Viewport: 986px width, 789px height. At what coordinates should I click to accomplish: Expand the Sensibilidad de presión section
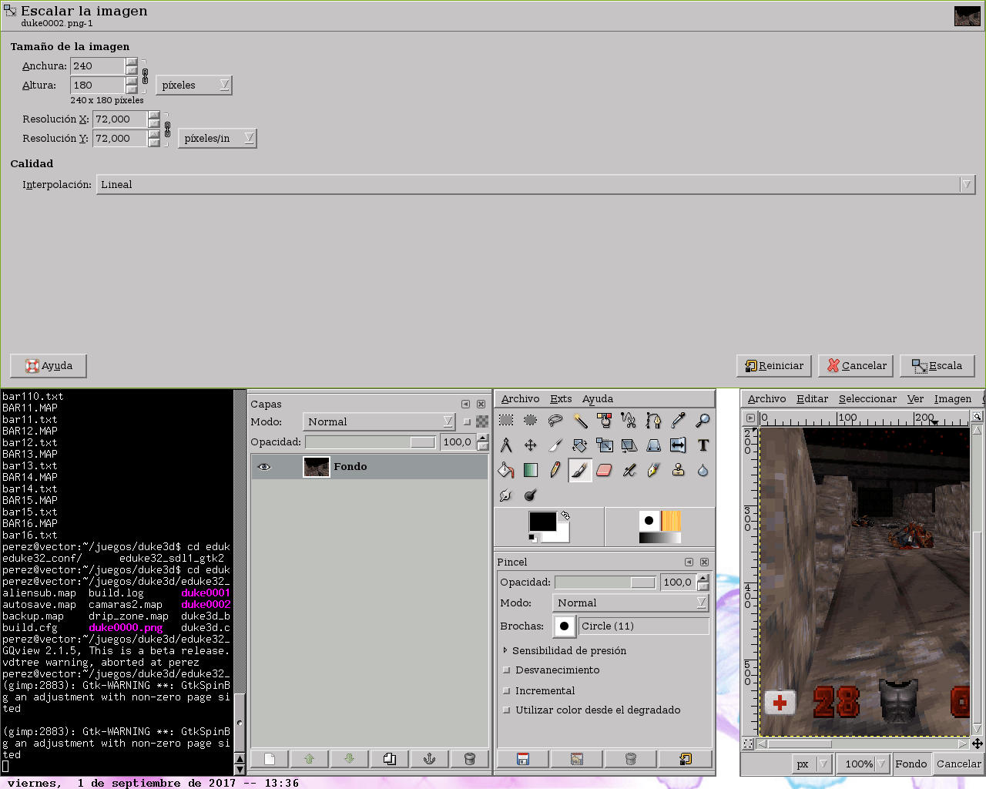click(x=505, y=650)
